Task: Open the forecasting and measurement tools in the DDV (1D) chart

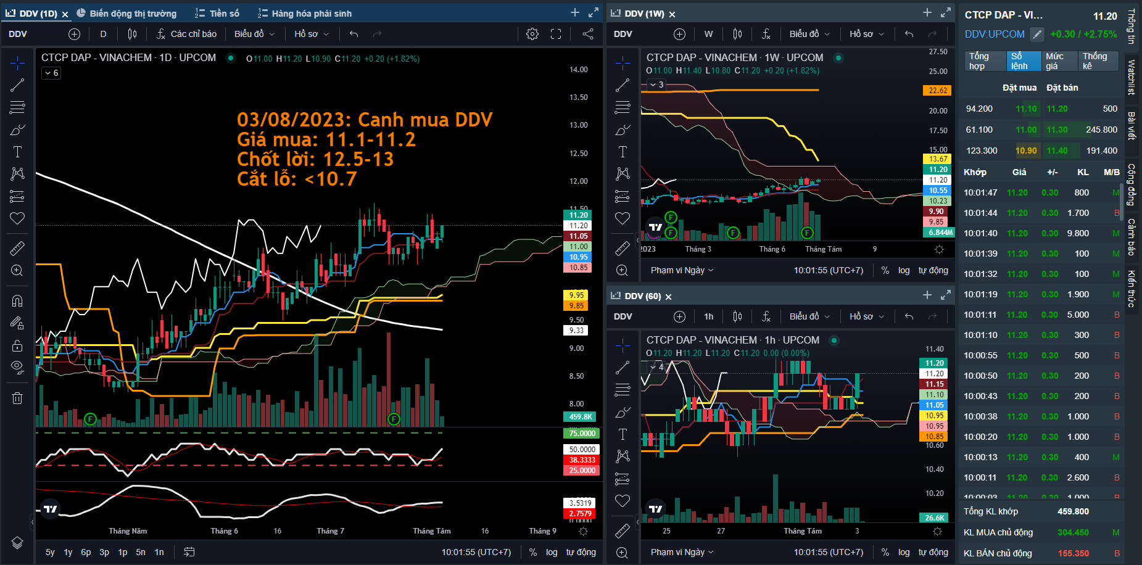Action: [x=17, y=196]
